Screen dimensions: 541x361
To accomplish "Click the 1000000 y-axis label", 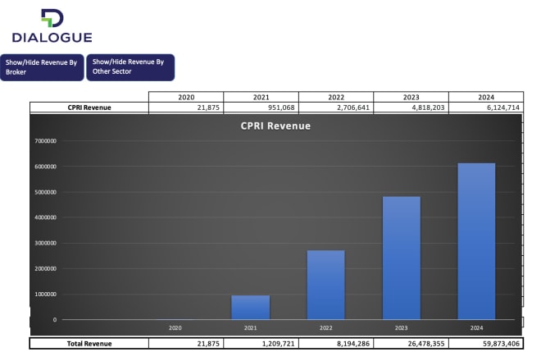I will 46,295.
